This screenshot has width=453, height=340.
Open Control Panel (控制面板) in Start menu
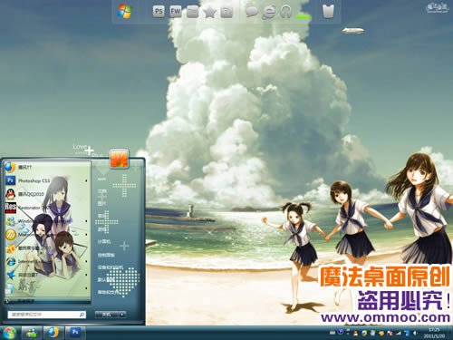[106, 255]
